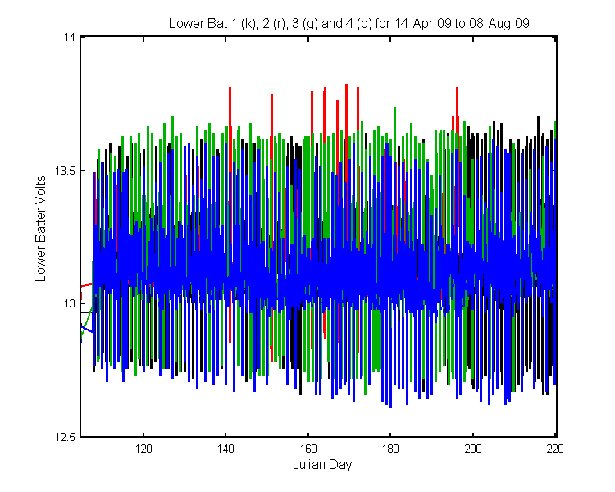Click the red spike near day 141
Screen dimensions: 615x492
click(230, 118)
